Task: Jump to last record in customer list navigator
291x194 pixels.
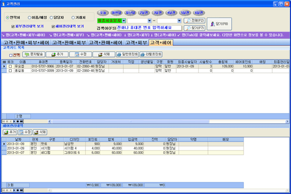Action: pyautogui.click(x=22, y=121)
